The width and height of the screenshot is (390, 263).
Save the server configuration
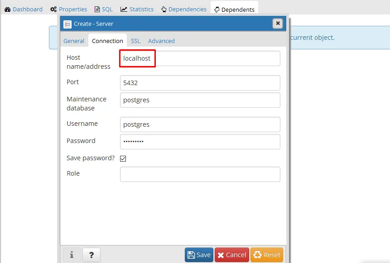tap(199, 255)
